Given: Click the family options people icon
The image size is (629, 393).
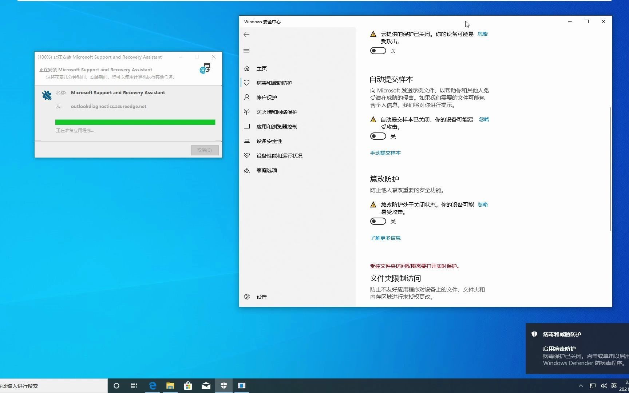Looking at the screenshot, I should [247, 170].
